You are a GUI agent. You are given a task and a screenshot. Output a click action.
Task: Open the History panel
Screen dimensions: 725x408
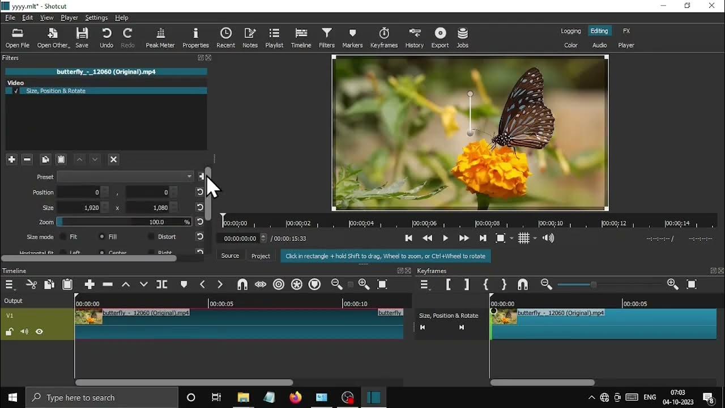tap(415, 38)
